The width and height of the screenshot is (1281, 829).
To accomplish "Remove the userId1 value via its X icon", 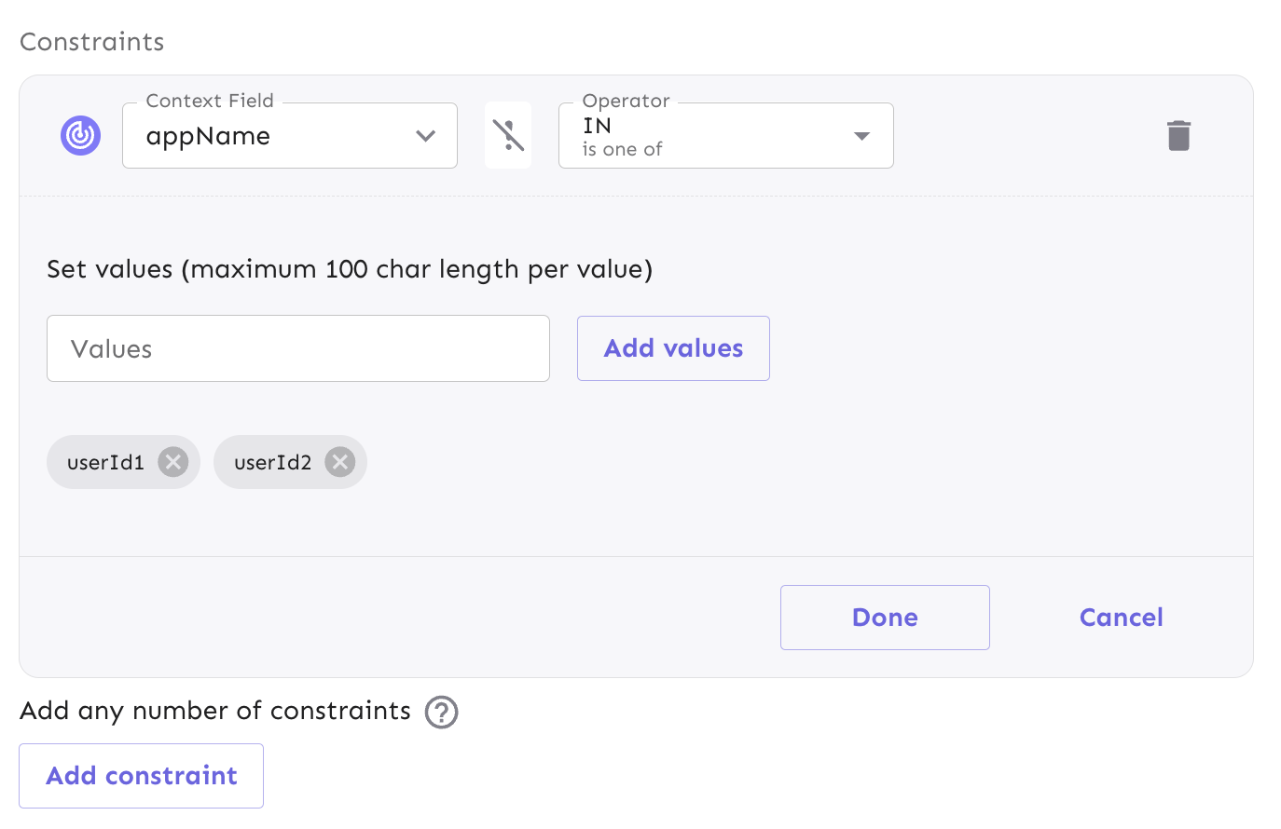I will (x=172, y=461).
